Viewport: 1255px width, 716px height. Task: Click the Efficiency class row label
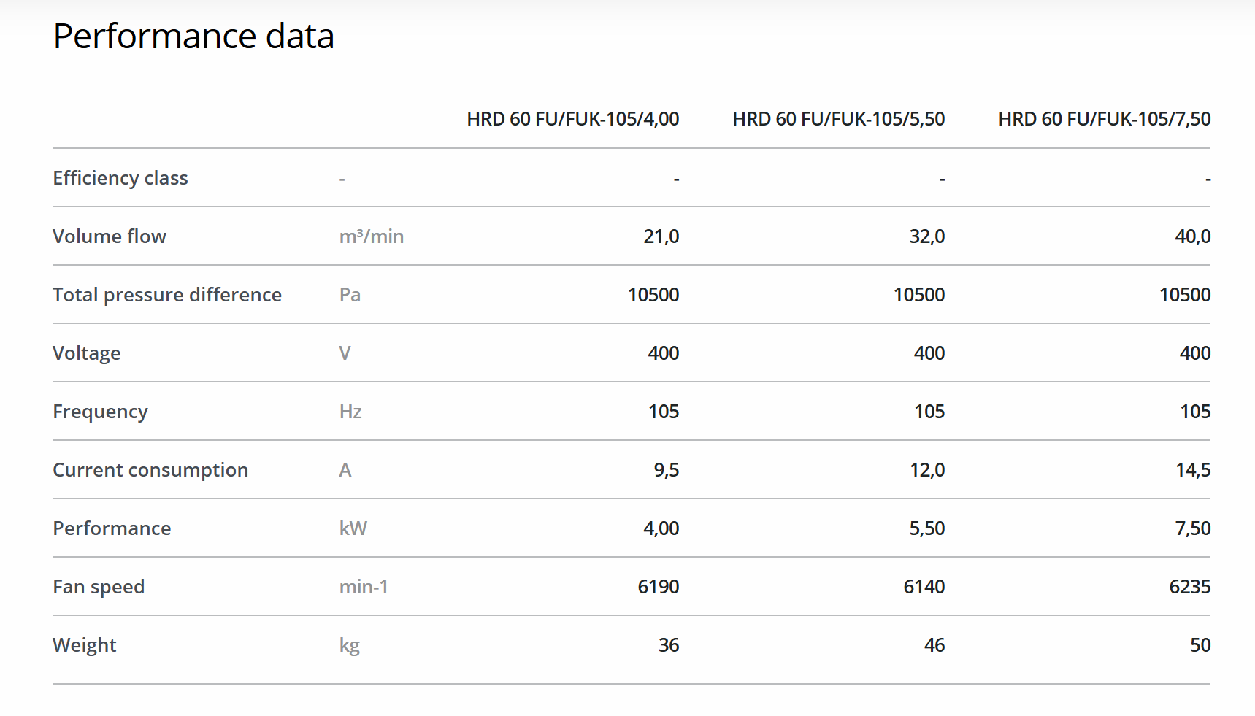click(x=120, y=178)
